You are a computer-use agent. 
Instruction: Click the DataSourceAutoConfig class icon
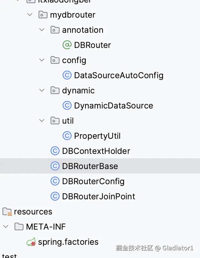coord(67,75)
